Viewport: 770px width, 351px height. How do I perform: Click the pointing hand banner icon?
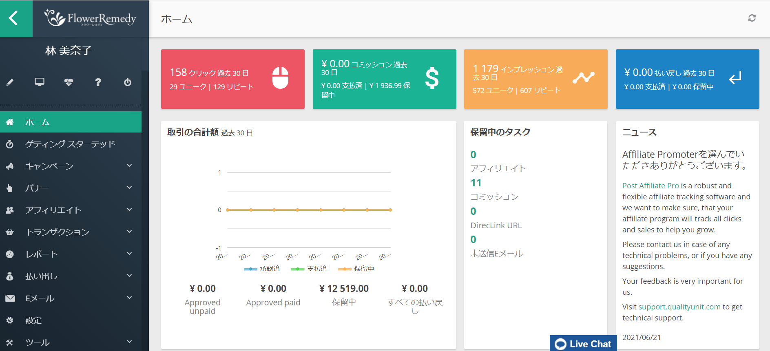[x=10, y=188]
